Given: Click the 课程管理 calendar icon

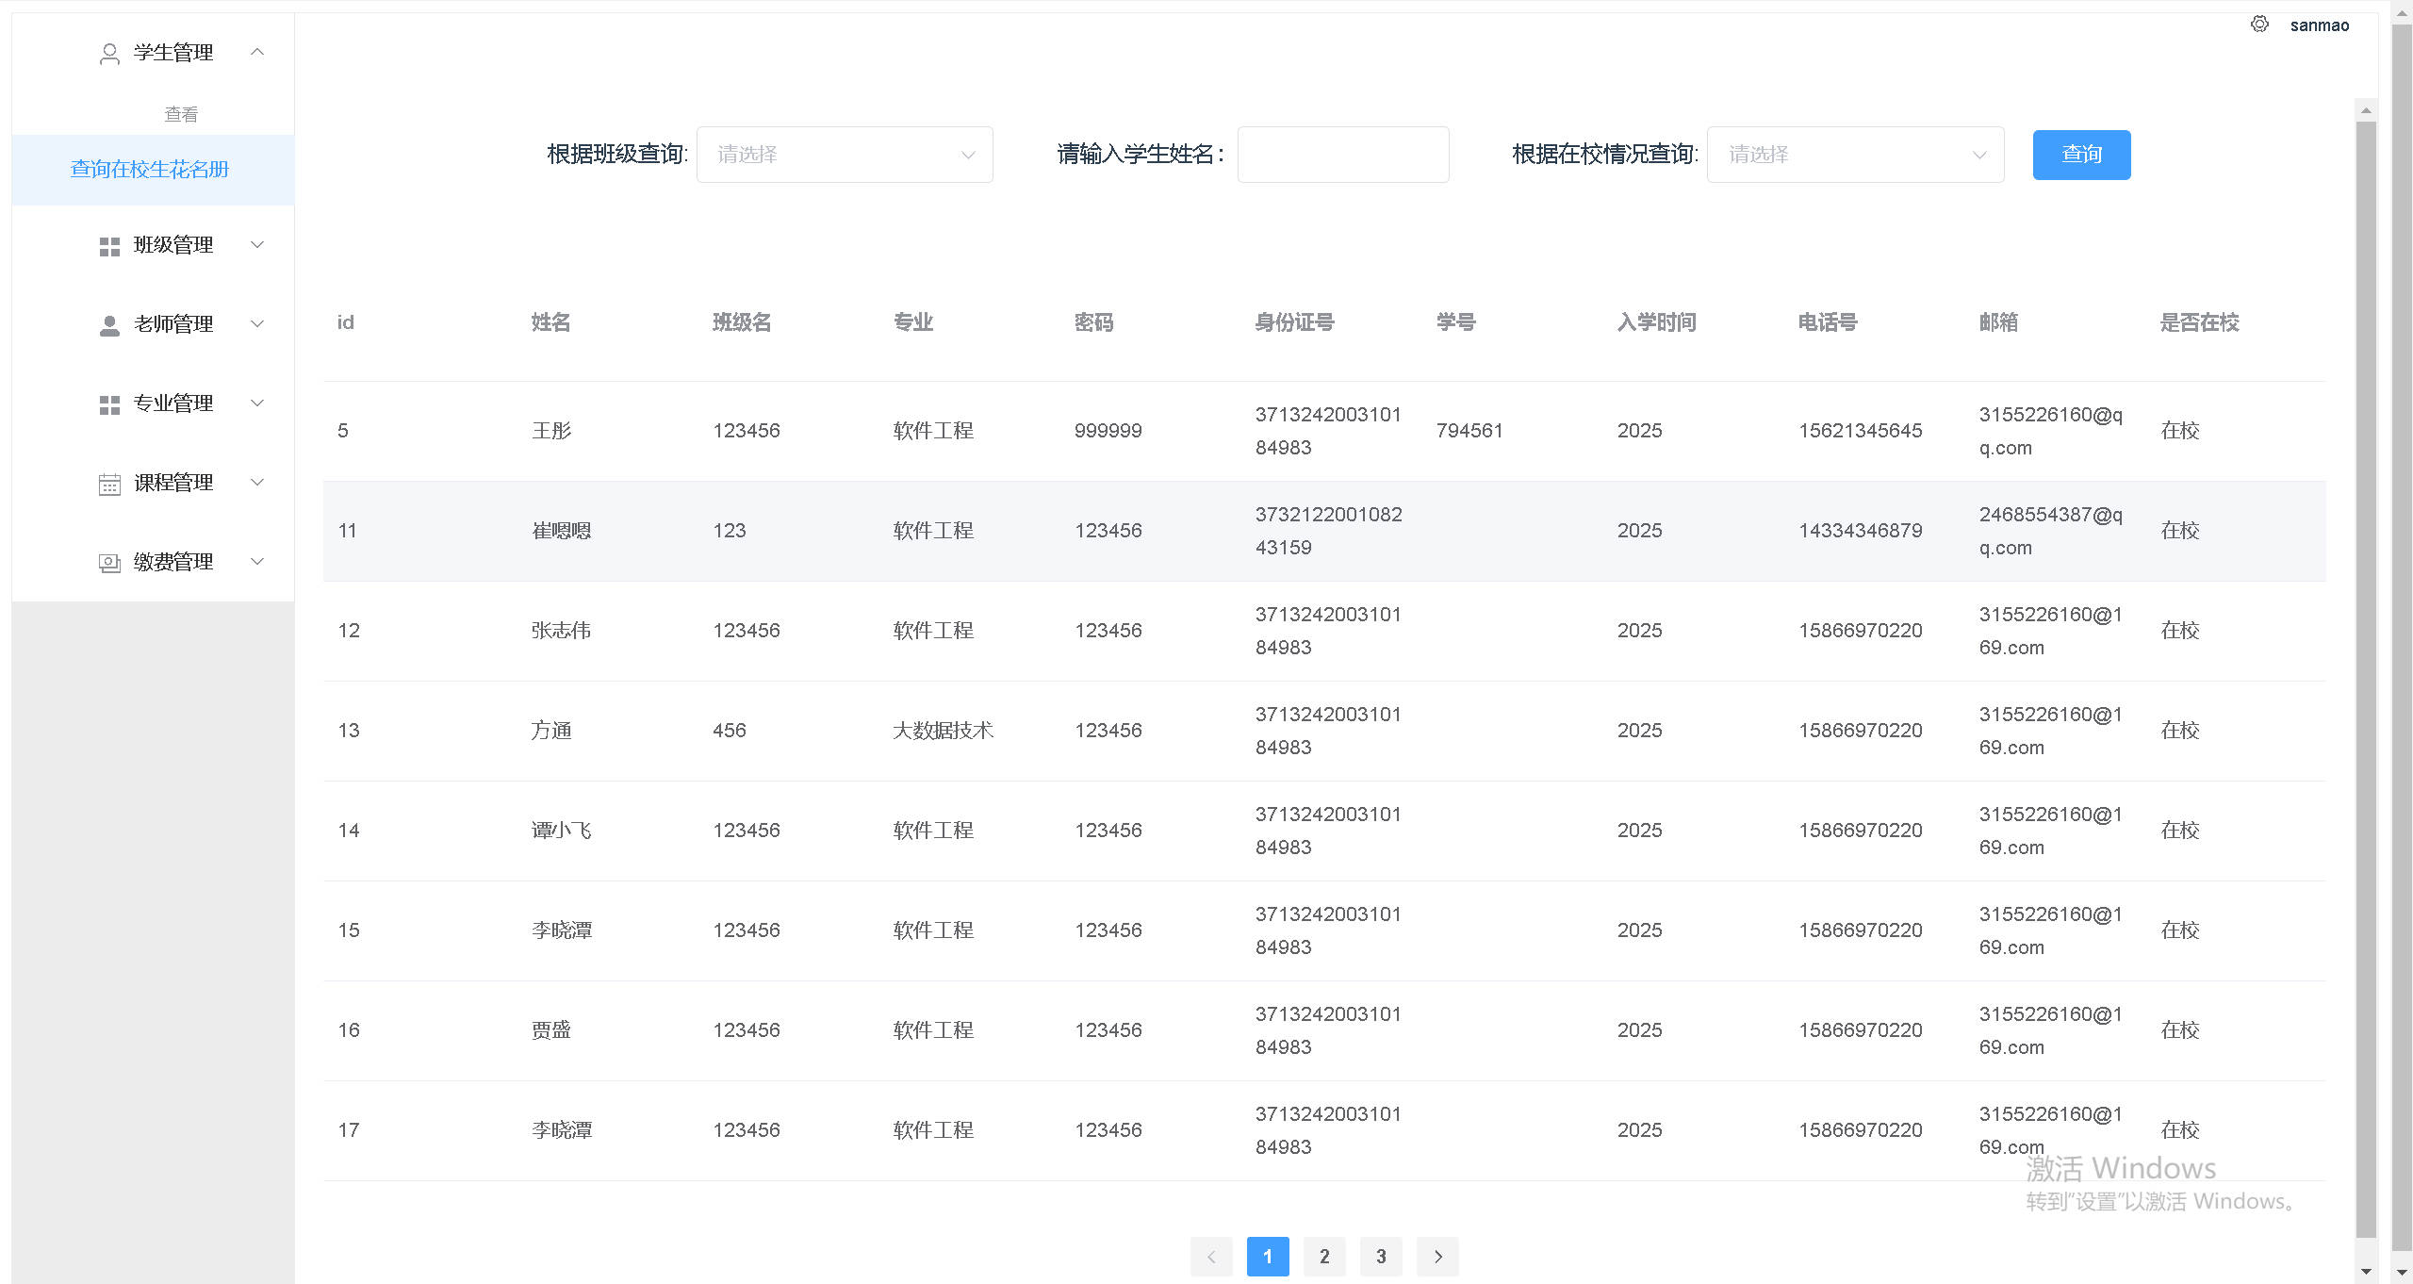Looking at the screenshot, I should click(x=109, y=484).
